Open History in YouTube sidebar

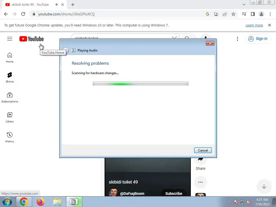click(10, 137)
